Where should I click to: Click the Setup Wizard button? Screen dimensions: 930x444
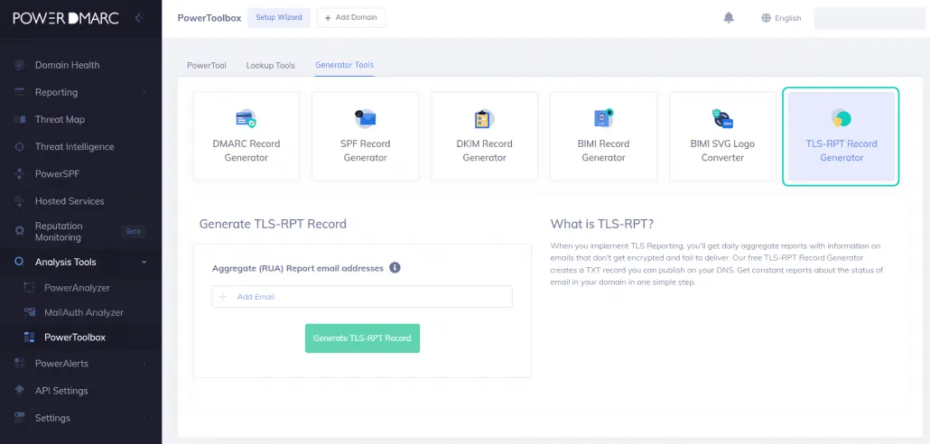[x=279, y=18]
